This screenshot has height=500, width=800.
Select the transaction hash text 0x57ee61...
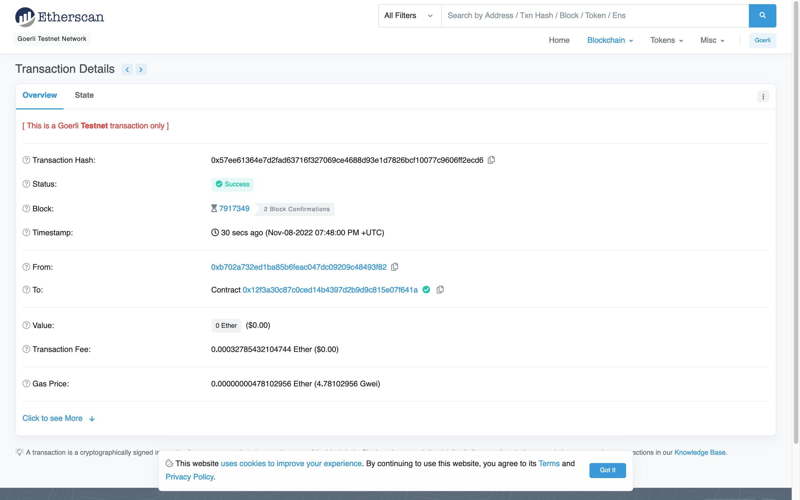[x=347, y=160]
